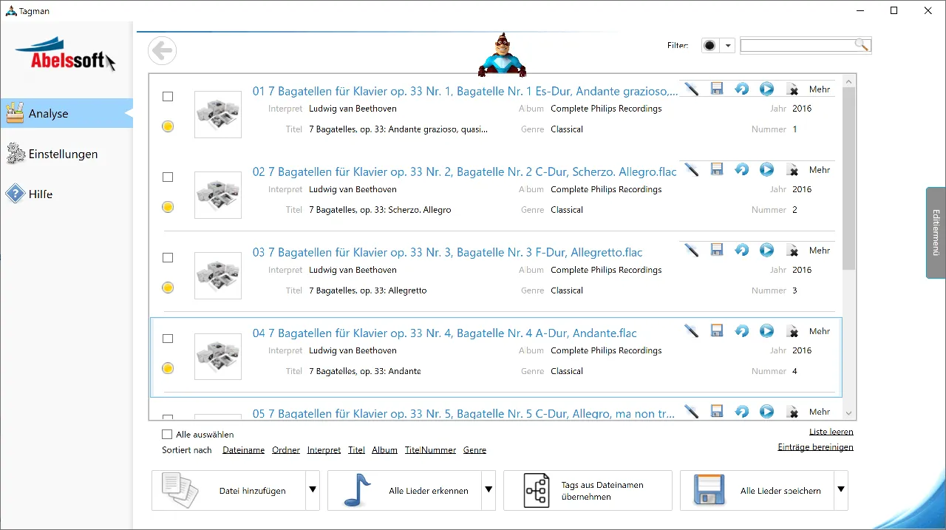This screenshot has height=530, width=946.
Task: Click the Tagman superhero mascot
Action: click(502, 55)
